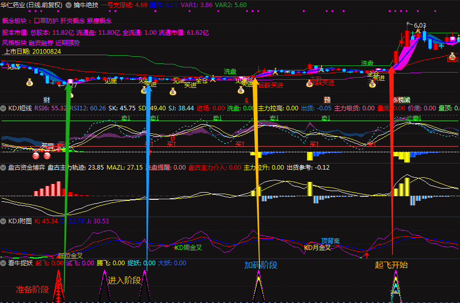This screenshot has width=460, height=303.
Task: Click the SJ: 38.44 value
Action: pyautogui.click(x=181, y=108)
